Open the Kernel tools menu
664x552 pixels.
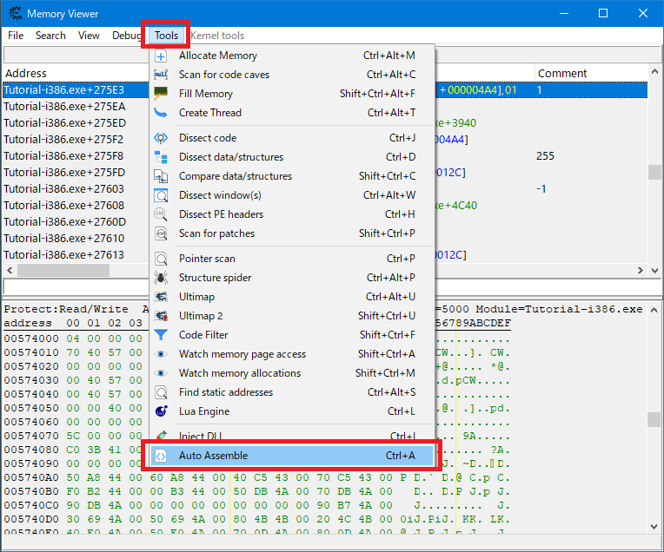point(217,36)
